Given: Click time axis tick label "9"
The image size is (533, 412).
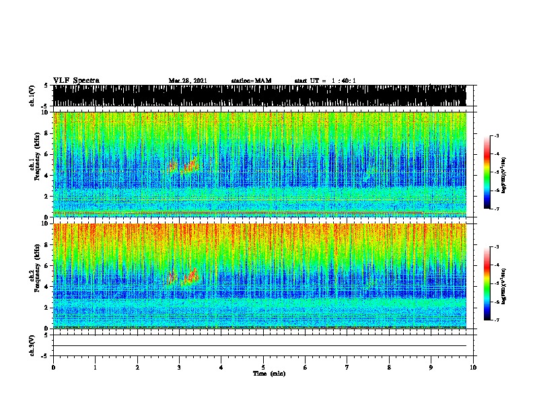Looking at the screenshot, I should 431,368.
